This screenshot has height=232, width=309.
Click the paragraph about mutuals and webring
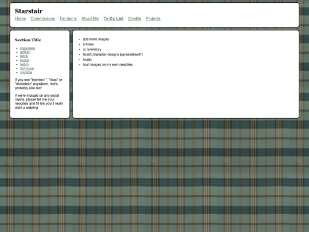(x=39, y=101)
